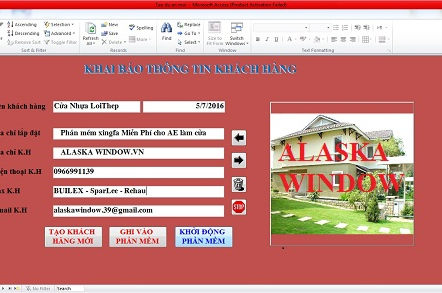Delete the customer using trash can icon
The height and width of the screenshot is (293, 442).
coord(239,185)
